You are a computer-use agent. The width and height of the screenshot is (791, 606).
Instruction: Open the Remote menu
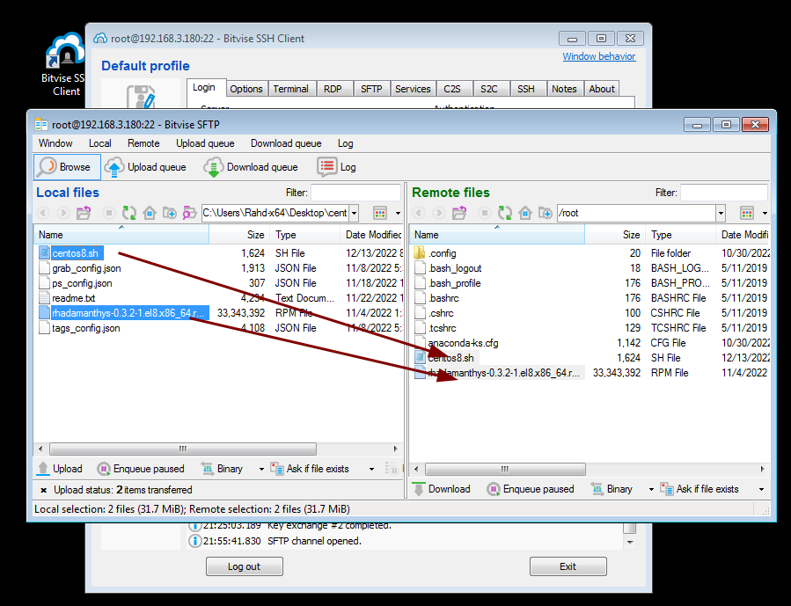point(143,143)
